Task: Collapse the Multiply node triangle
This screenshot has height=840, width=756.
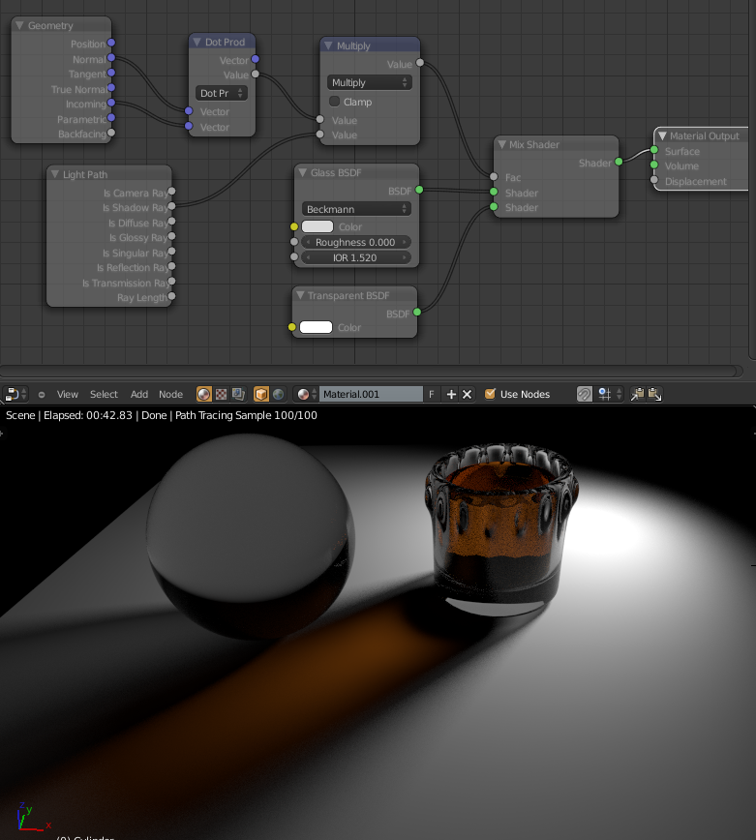Action: coord(328,45)
